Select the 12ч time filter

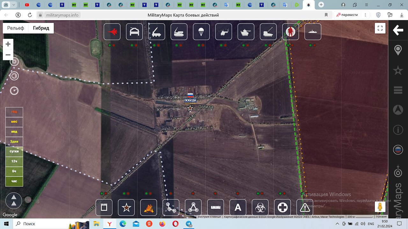tap(14, 161)
